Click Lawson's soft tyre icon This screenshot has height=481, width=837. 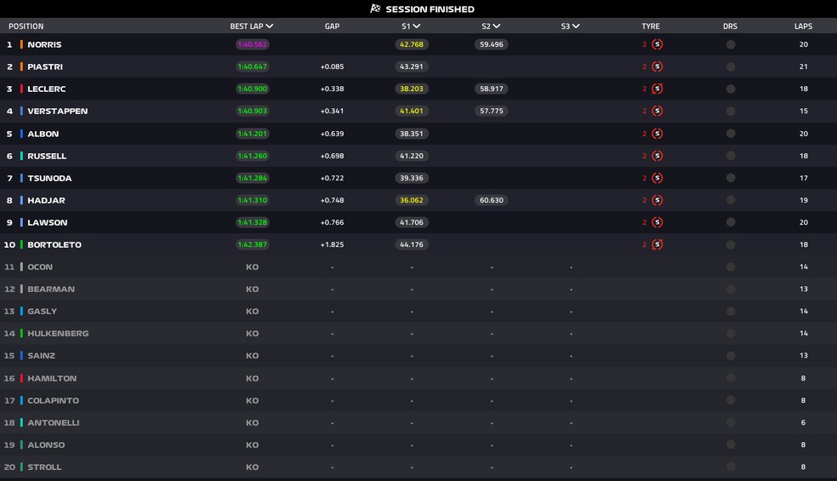(x=658, y=222)
